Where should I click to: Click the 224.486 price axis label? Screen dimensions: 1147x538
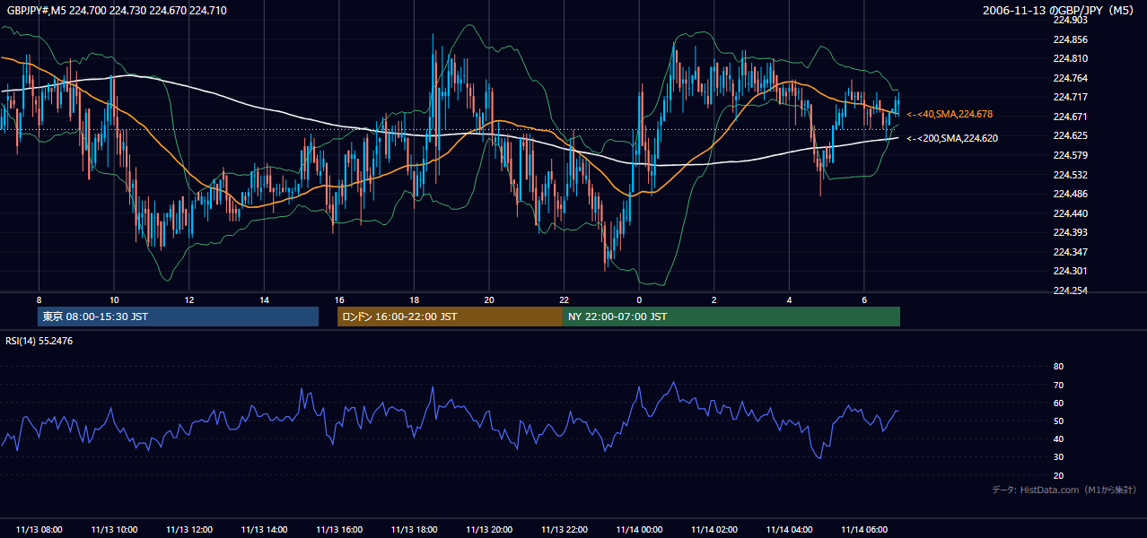pos(1070,194)
